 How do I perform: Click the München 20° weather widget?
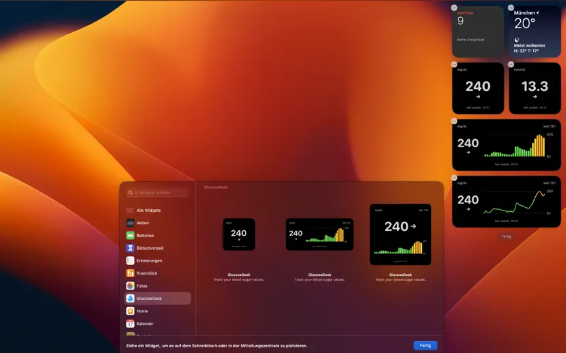tap(535, 31)
